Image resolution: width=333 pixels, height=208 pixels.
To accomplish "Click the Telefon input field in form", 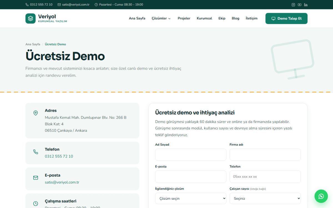I will click(265, 177).
